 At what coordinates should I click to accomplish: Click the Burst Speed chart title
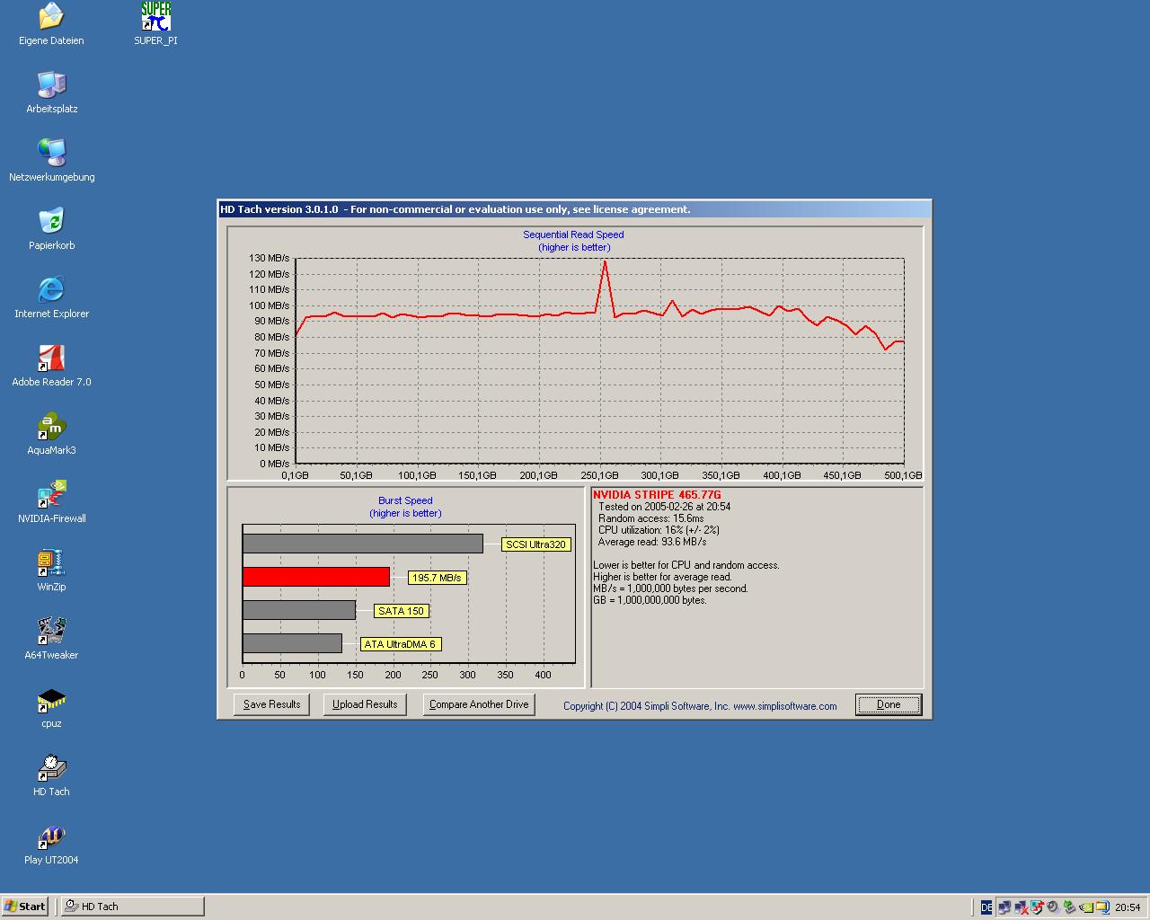pyautogui.click(x=405, y=500)
